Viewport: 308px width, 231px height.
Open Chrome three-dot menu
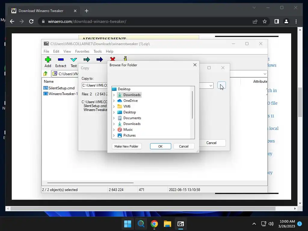pyautogui.click(x=296, y=21)
